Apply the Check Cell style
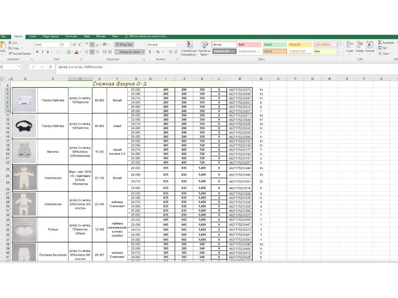This screenshot has width=398, height=298. [x=224, y=51]
